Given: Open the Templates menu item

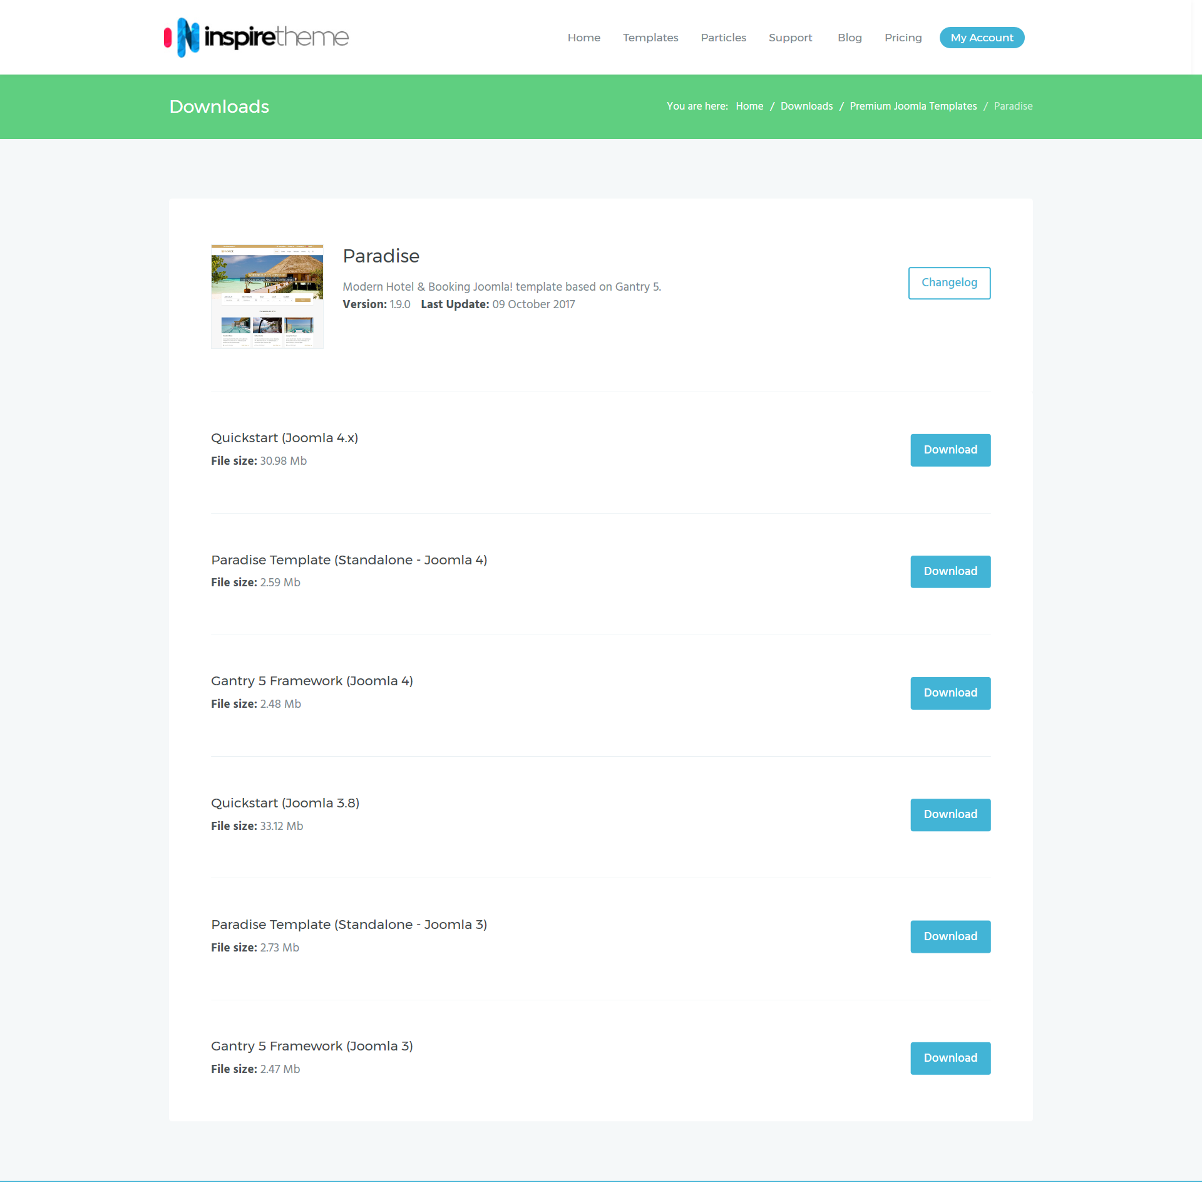Looking at the screenshot, I should point(650,38).
